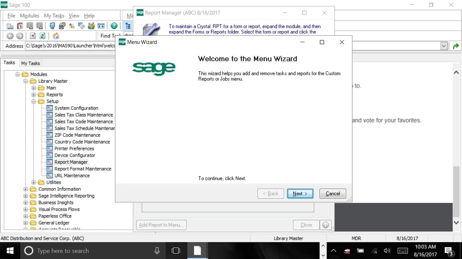
Task: Open Action Center showing 3 notifications
Action: click(x=449, y=251)
